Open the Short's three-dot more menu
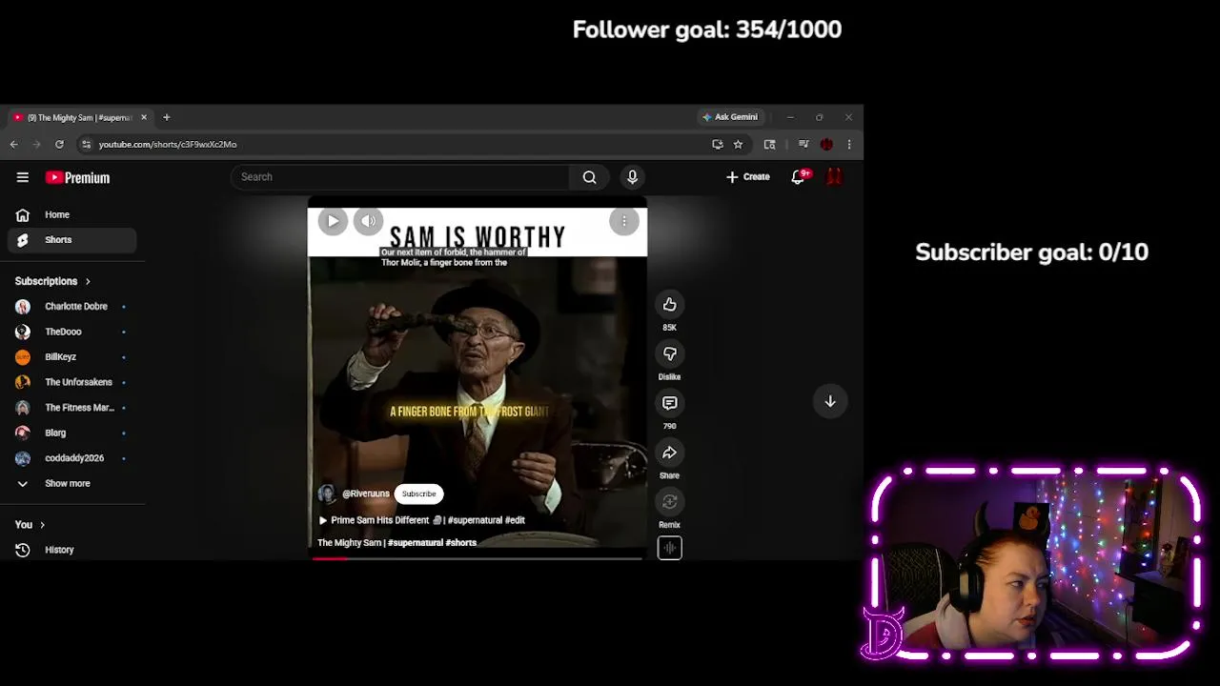 click(x=624, y=221)
